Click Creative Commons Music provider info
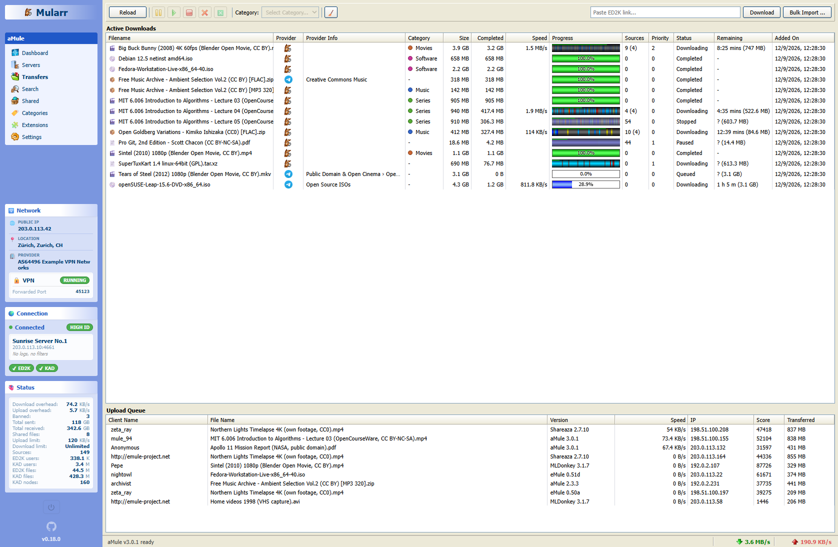 (336, 79)
